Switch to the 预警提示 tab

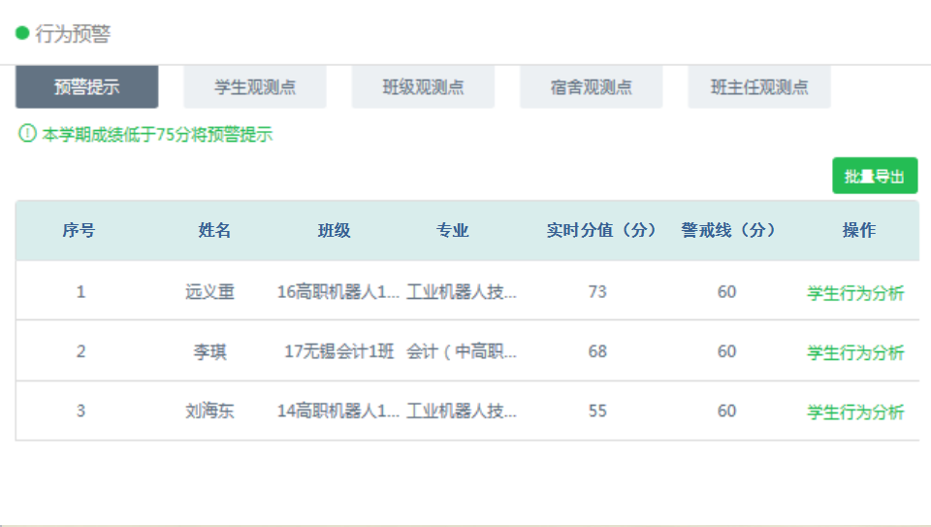pyautogui.click(x=86, y=87)
